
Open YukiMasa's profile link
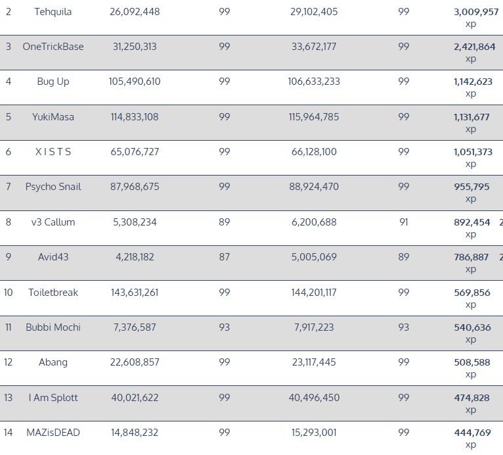point(53,117)
